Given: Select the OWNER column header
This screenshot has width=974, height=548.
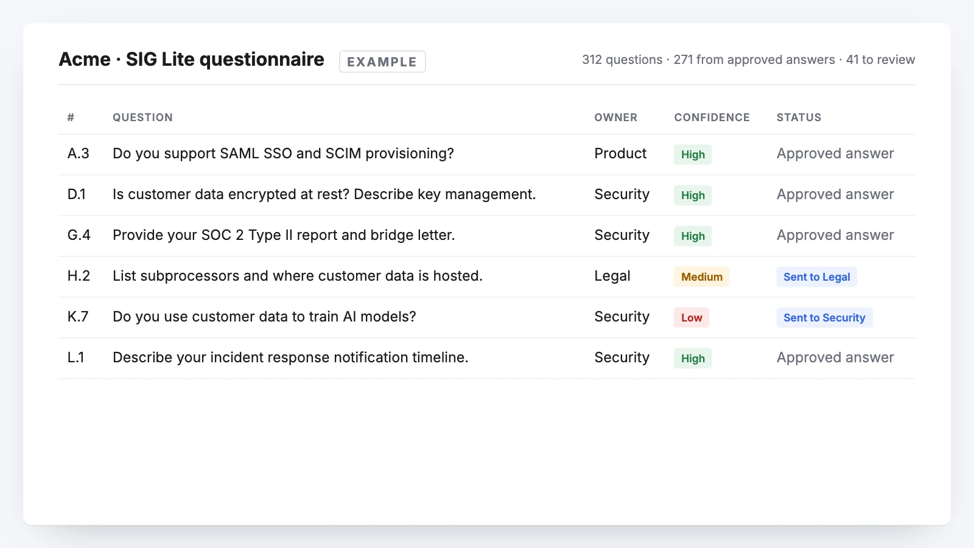Looking at the screenshot, I should 615,118.
